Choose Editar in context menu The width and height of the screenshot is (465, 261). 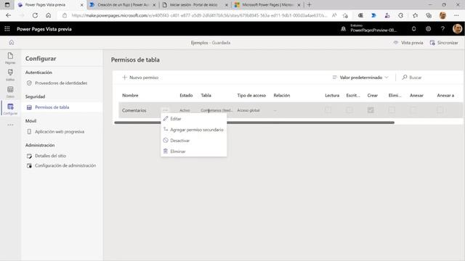194,119
